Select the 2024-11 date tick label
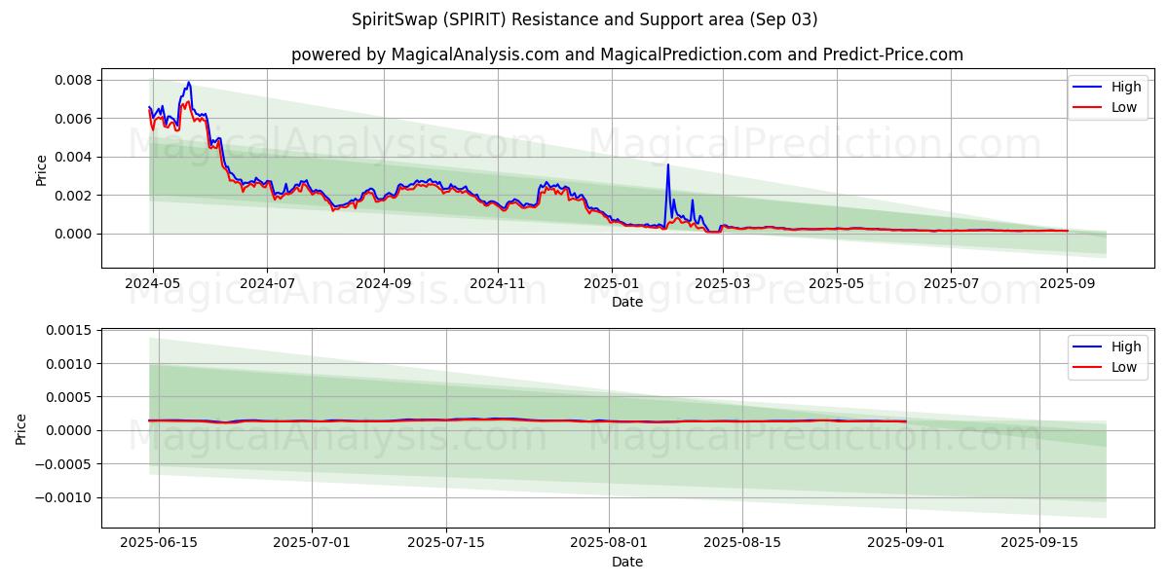This screenshot has width=1169, height=584. (498, 284)
